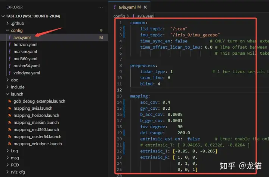
Task: Click b_acc_cov value 0.0005
Action: click(x=175, y=115)
